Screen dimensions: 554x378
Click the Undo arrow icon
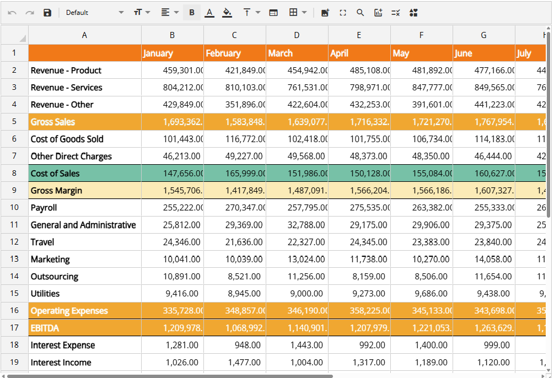[12, 13]
